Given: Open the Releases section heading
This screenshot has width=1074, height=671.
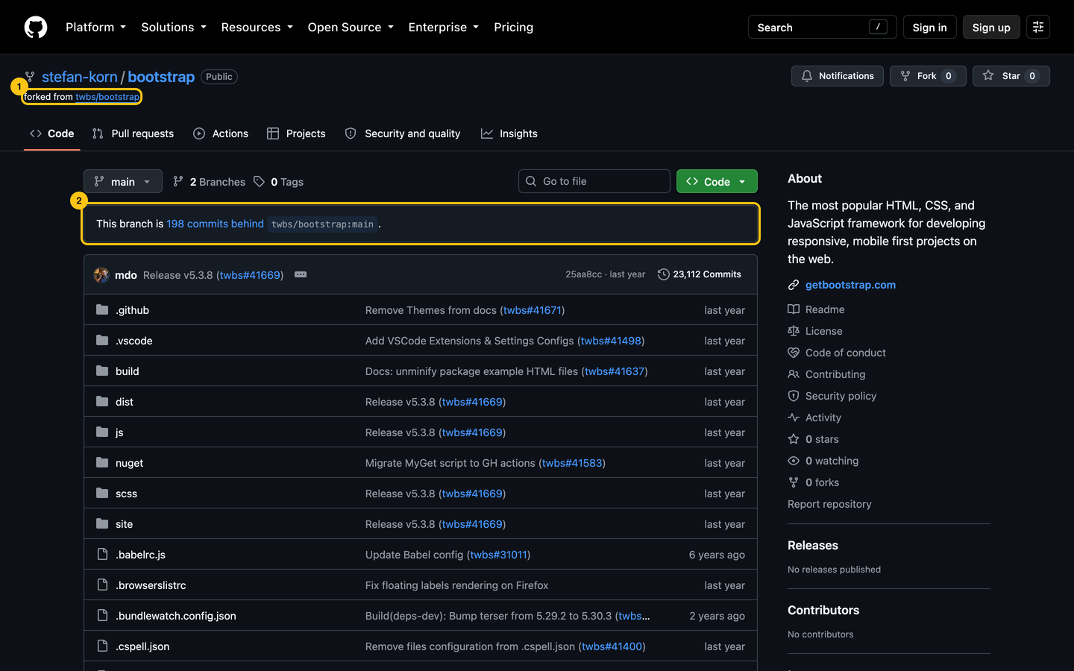Looking at the screenshot, I should tap(813, 545).
